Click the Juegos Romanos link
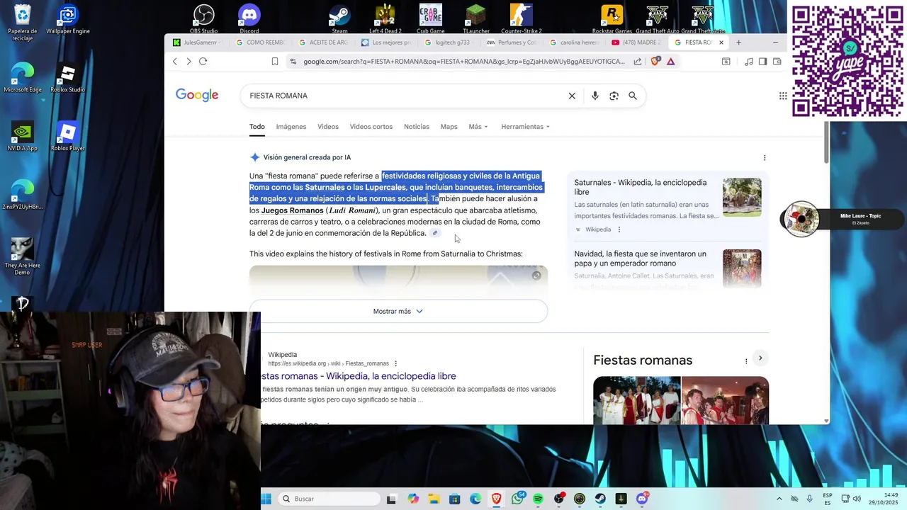The image size is (907, 510). click(x=293, y=210)
